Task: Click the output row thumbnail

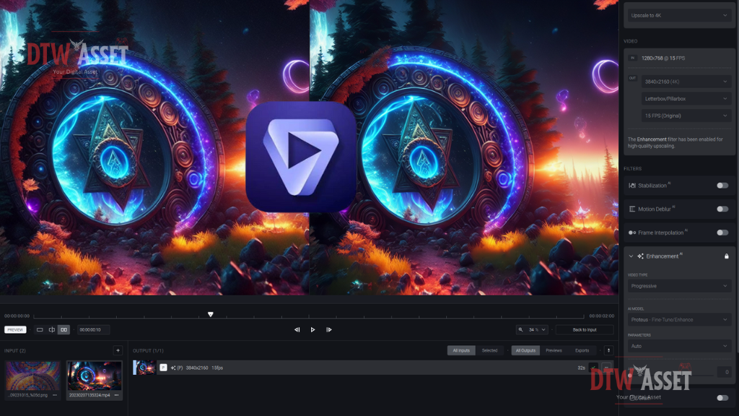Action: 144,368
